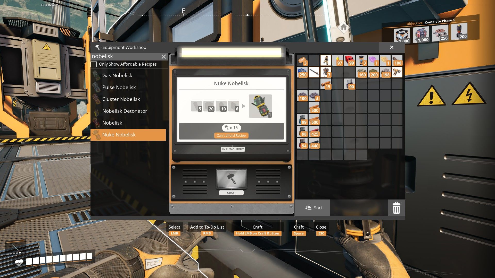The width and height of the screenshot is (495, 278).
Task: Toggle INPUT/OUTPUT view button
Action: 233,149
